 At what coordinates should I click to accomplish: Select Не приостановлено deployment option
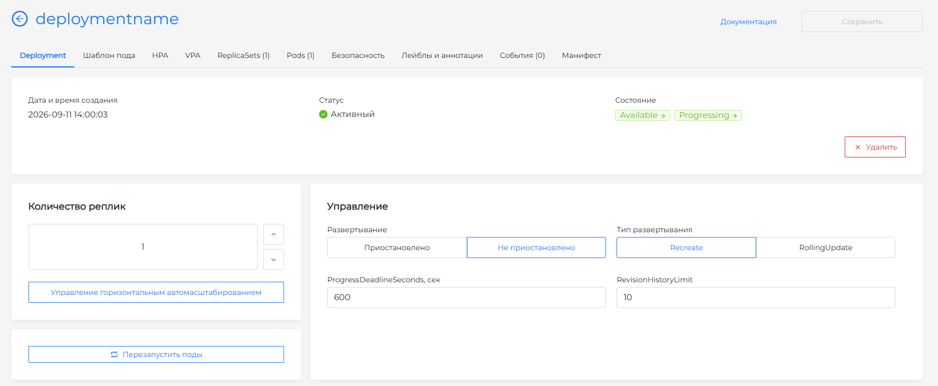(536, 248)
